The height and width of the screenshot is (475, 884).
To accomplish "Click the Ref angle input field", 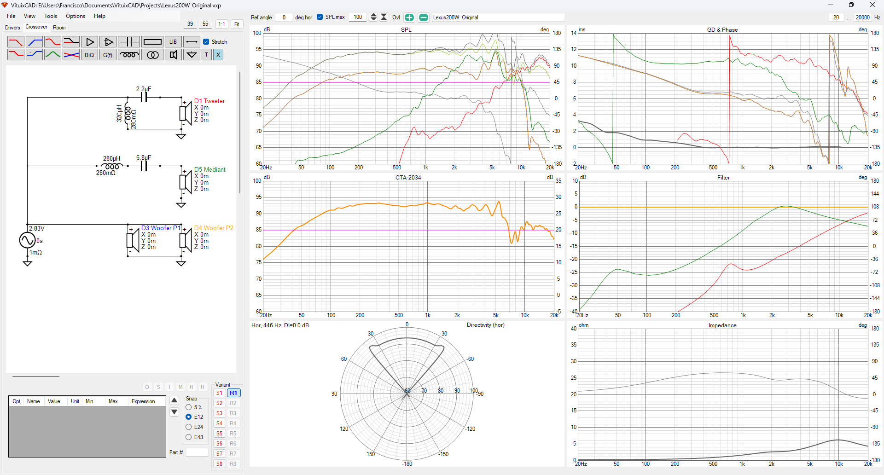I will tap(284, 17).
